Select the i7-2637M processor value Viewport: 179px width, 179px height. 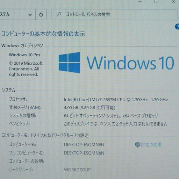(x=116, y=100)
